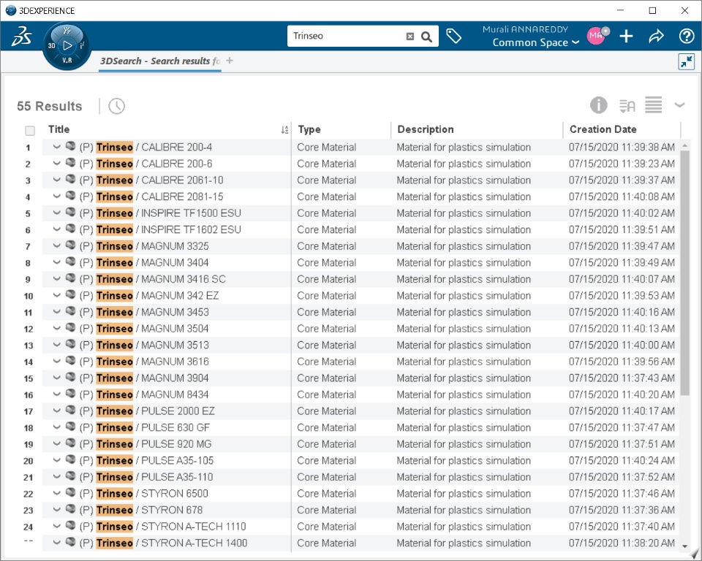Click the text sort options icon
702x561 pixels.
[x=627, y=106]
